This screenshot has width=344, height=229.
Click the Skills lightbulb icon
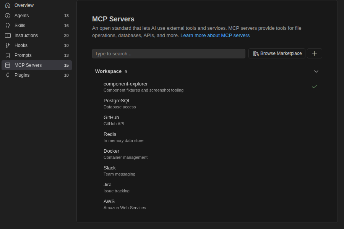(8, 26)
